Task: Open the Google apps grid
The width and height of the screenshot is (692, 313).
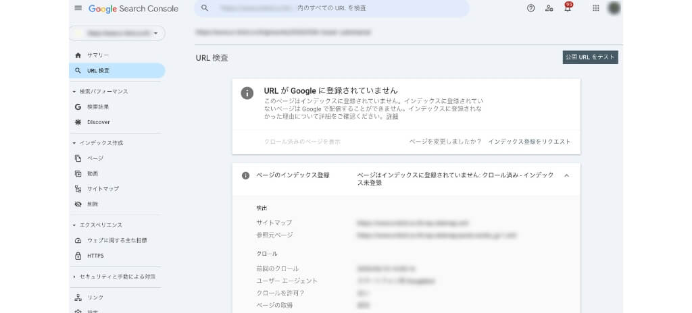Action: pyautogui.click(x=596, y=8)
